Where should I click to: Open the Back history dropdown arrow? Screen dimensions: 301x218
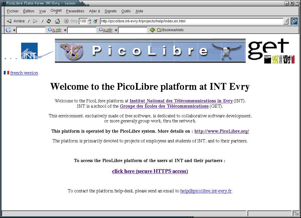coord(28,21)
